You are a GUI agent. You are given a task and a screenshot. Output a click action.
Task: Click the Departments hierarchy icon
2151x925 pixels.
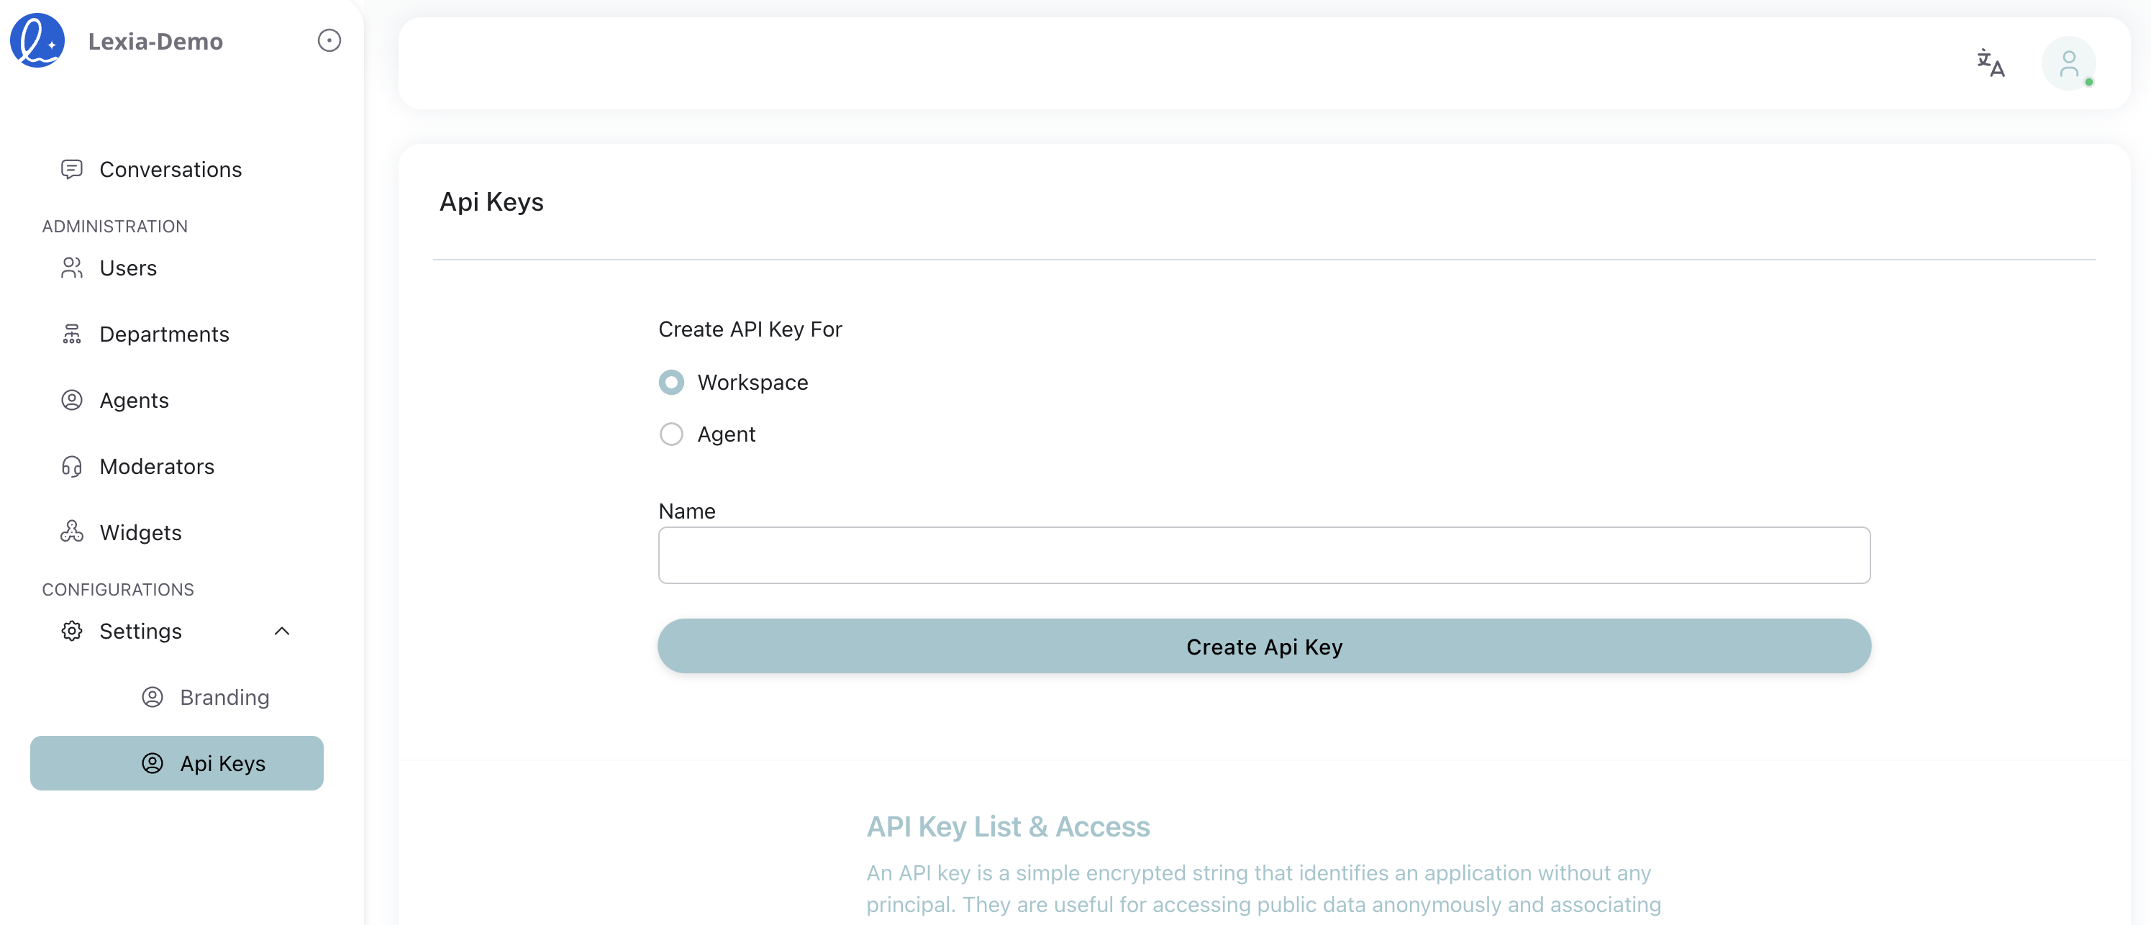click(72, 334)
